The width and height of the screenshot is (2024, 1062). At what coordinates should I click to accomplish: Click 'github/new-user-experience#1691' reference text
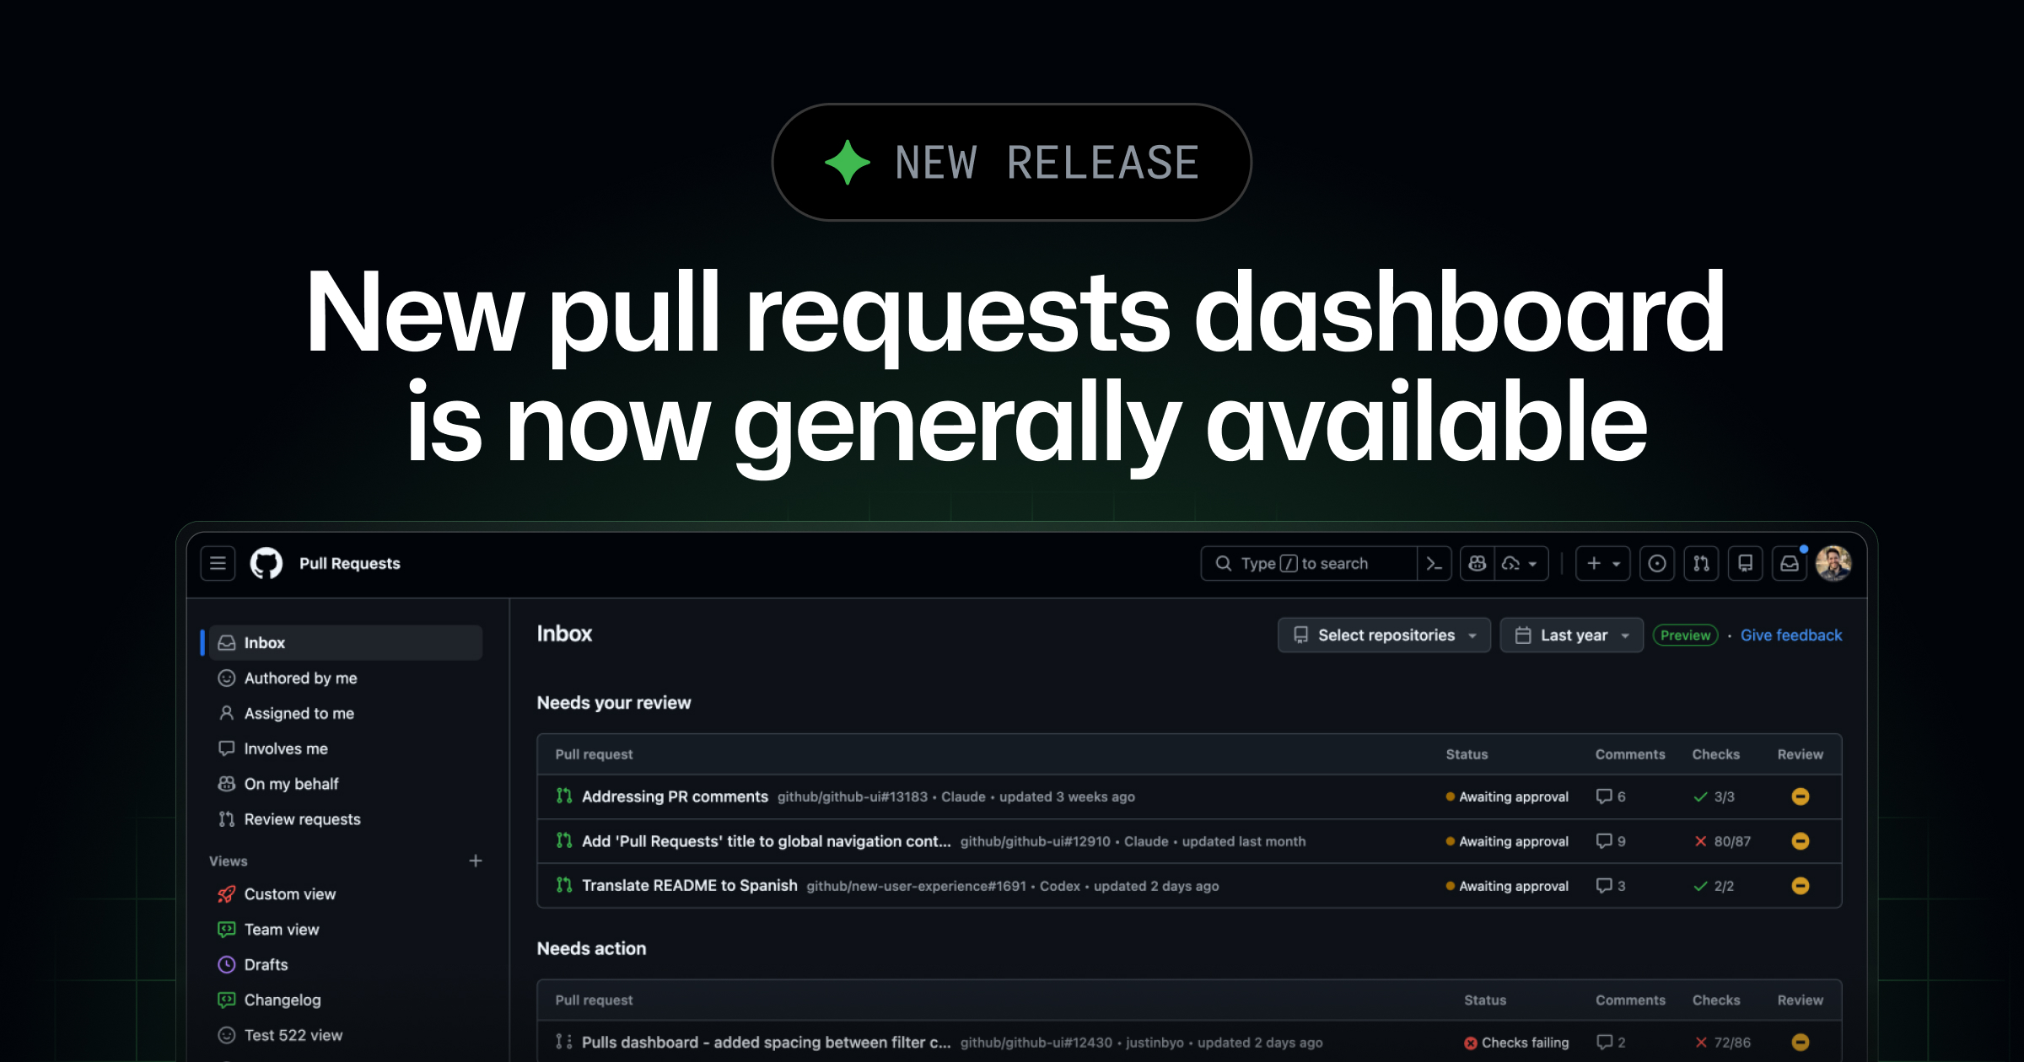point(916,886)
